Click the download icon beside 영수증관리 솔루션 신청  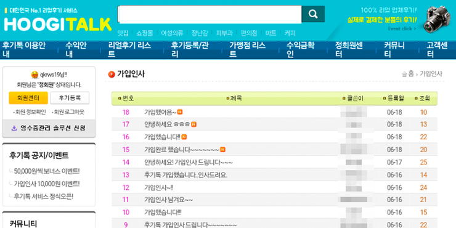14,128
